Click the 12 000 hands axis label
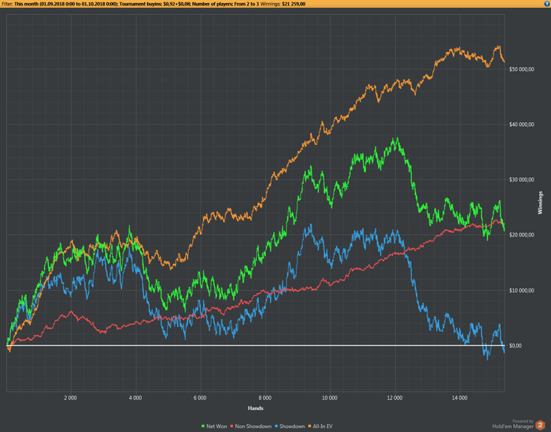Image resolution: width=551 pixels, height=432 pixels. point(394,398)
